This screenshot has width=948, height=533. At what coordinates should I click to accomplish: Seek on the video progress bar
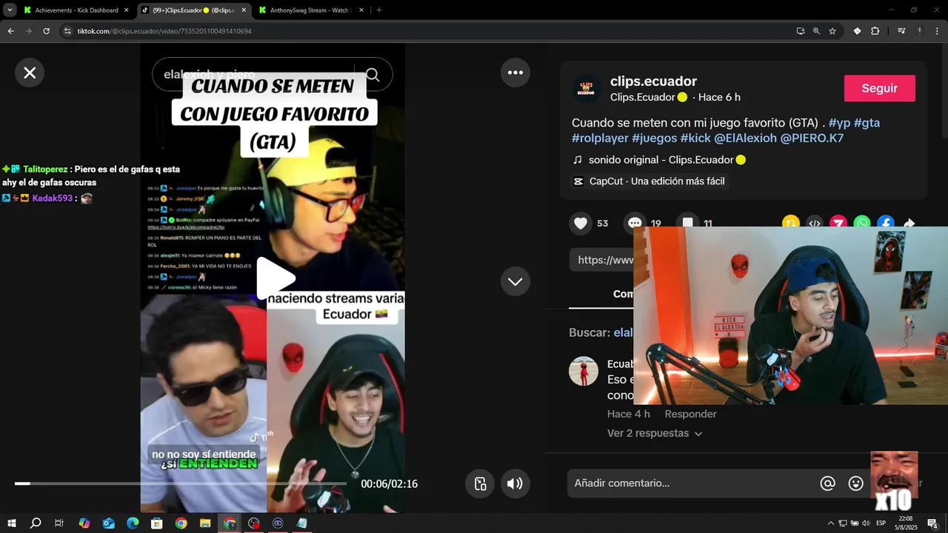(181, 483)
